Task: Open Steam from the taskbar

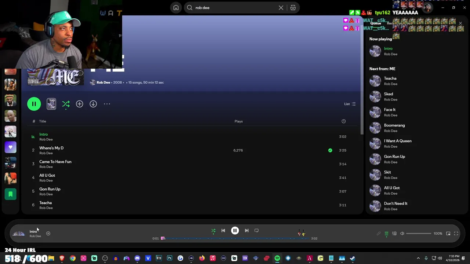Action: (x=352, y=258)
